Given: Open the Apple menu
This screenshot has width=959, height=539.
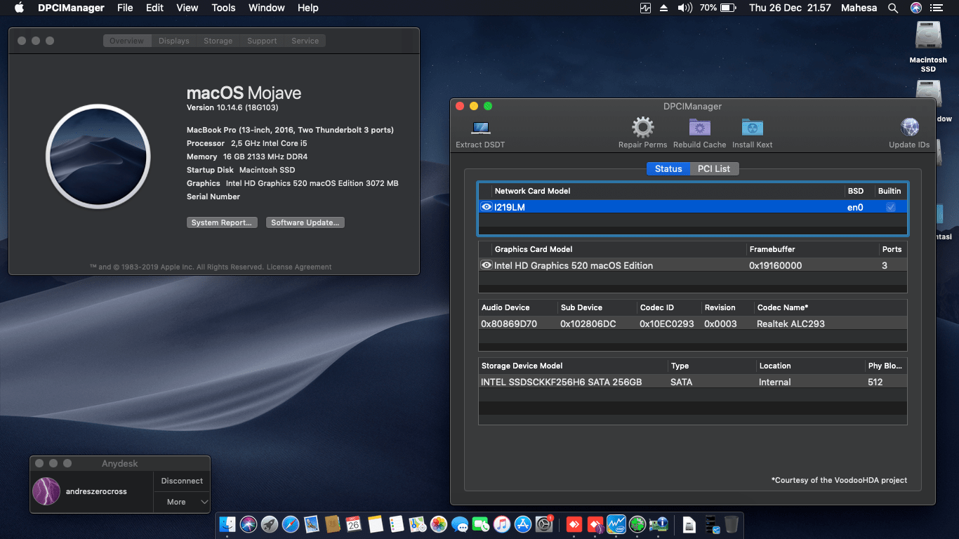Looking at the screenshot, I should pyautogui.click(x=19, y=8).
